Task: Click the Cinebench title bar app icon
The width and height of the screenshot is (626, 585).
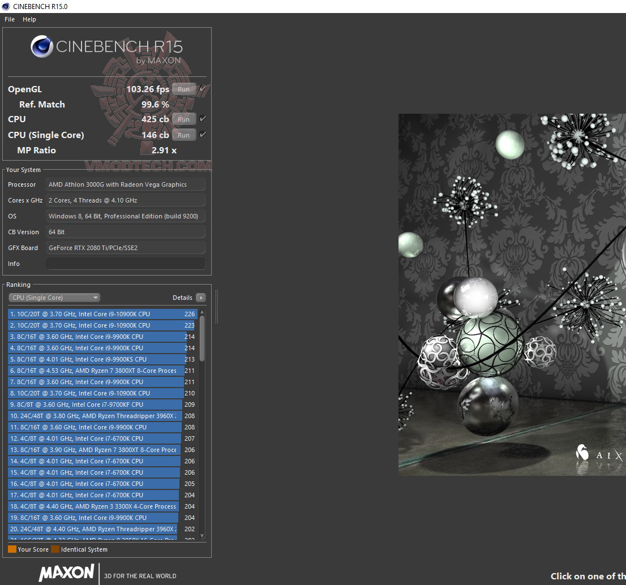Action: pos(6,6)
